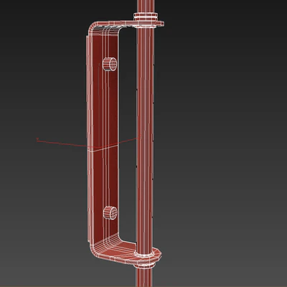The image size is (287, 287).
Task: Select the upper bolt head on bracket
Action: coord(110,64)
